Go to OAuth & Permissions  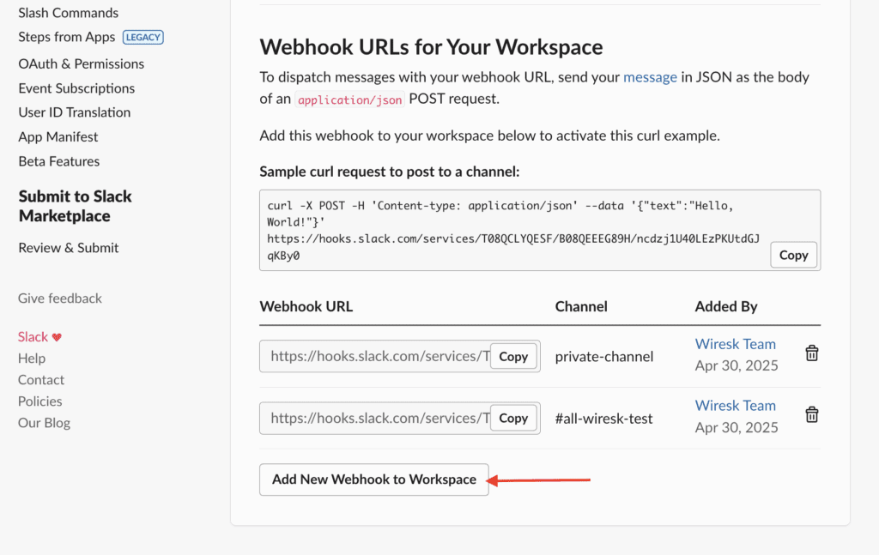(x=82, y=63)
